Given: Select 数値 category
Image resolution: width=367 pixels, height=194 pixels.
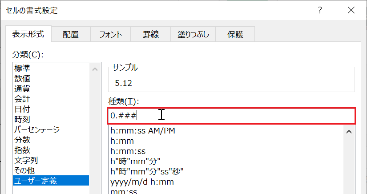Looking at the screenshot, I should pos(22,78).
